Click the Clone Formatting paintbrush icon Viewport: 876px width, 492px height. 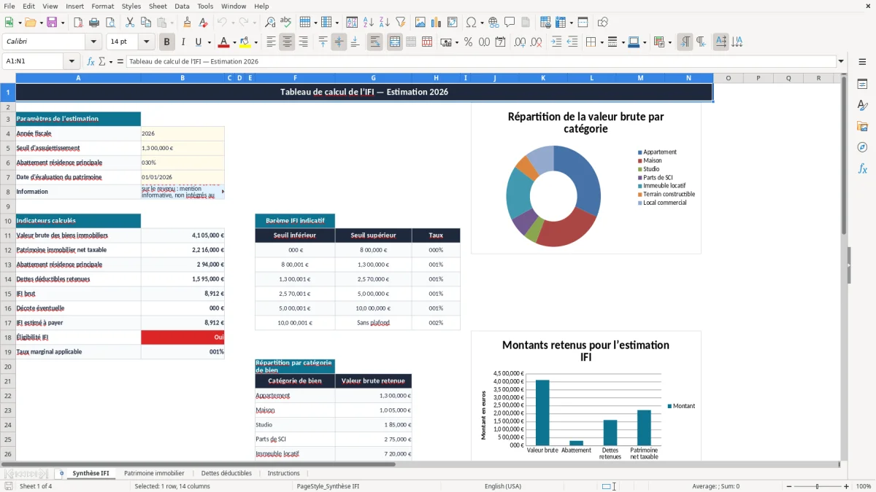point(188,23)
